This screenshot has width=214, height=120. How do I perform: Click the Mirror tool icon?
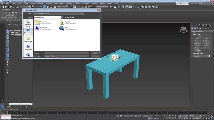coord(111,7)
